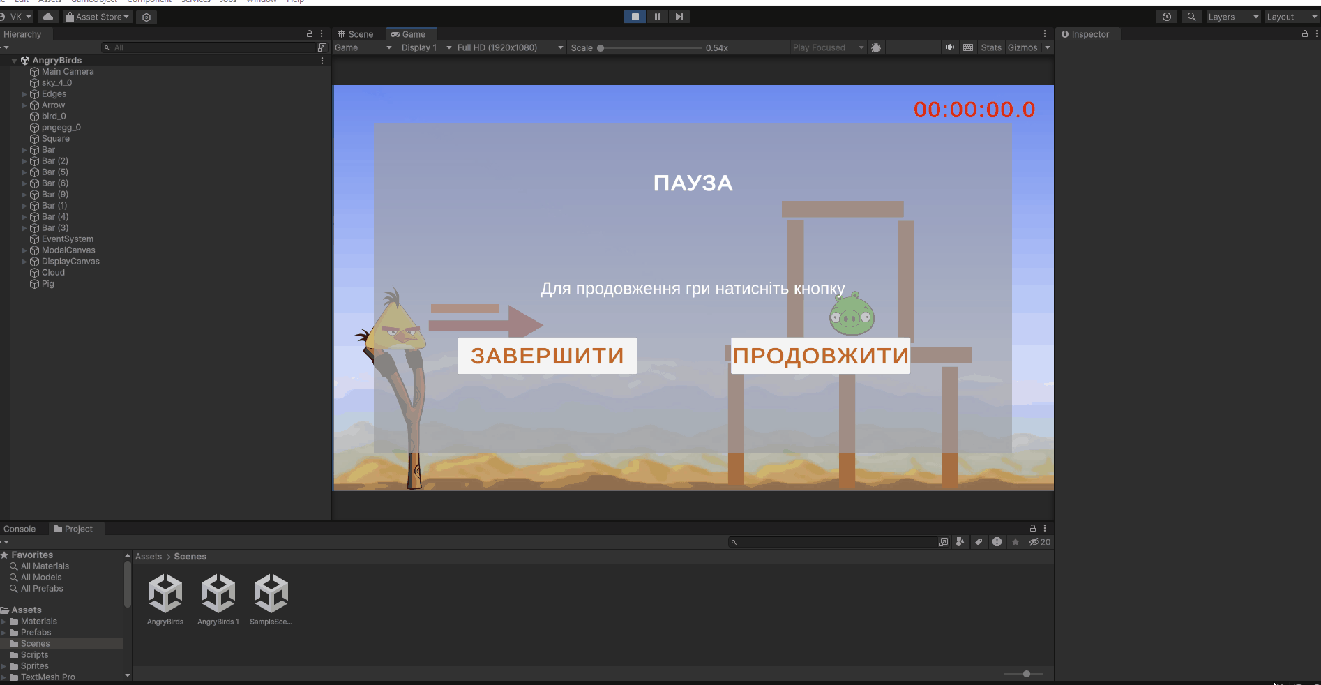The width and height of the screenshot is (1321, 685).
Task: Open the VK account dropdown
Action: click(x=17, y=17)
